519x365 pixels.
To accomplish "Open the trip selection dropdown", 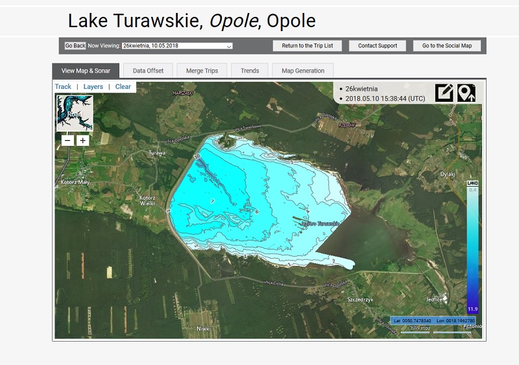I will [x=177, y=46].
